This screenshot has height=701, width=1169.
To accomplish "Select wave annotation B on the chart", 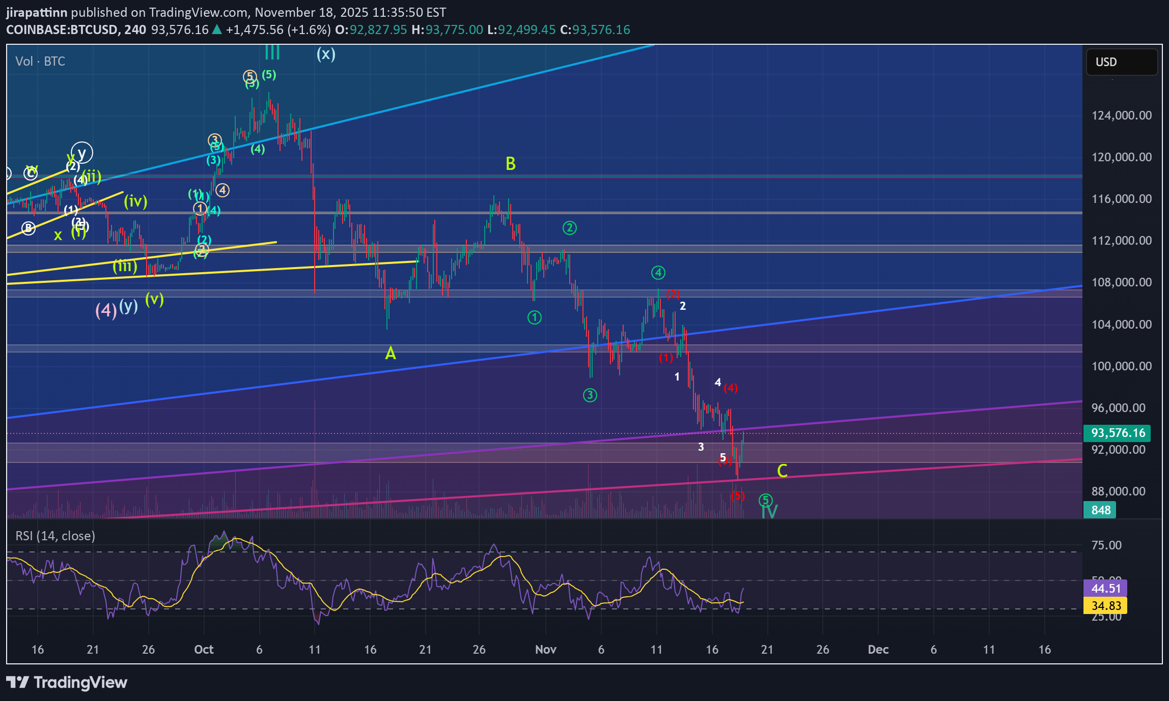I will point(511,164).
